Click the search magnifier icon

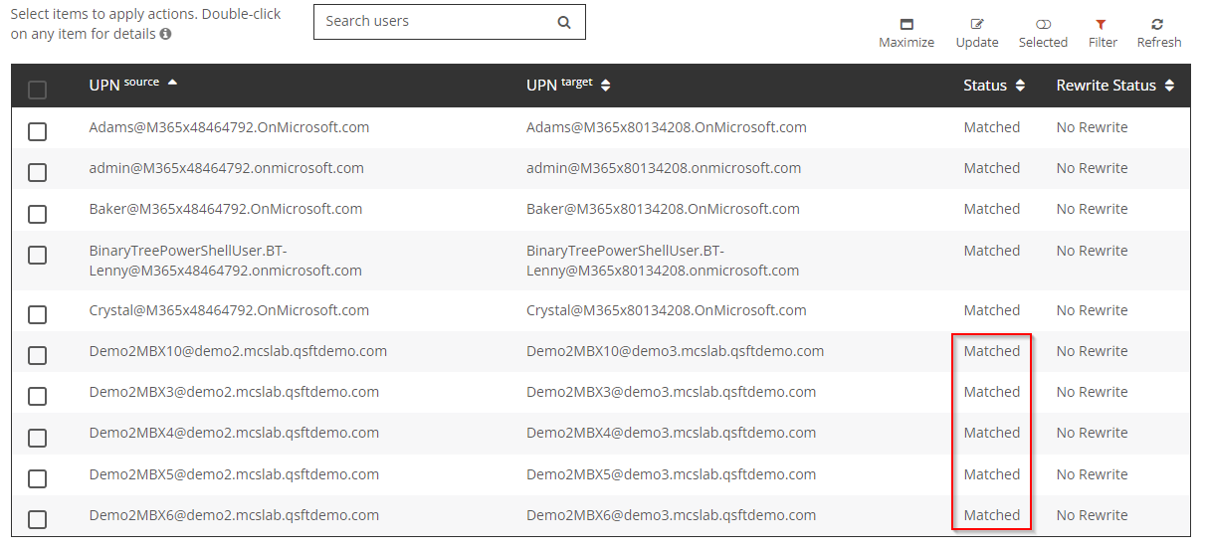(x=564, y=22)
